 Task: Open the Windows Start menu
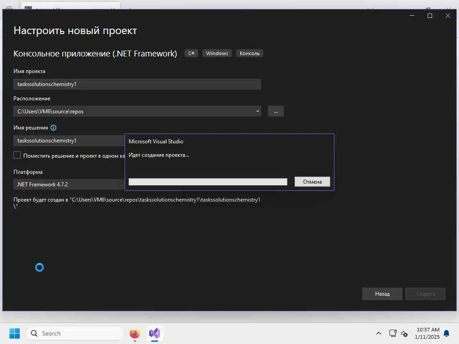coord(14,333)
